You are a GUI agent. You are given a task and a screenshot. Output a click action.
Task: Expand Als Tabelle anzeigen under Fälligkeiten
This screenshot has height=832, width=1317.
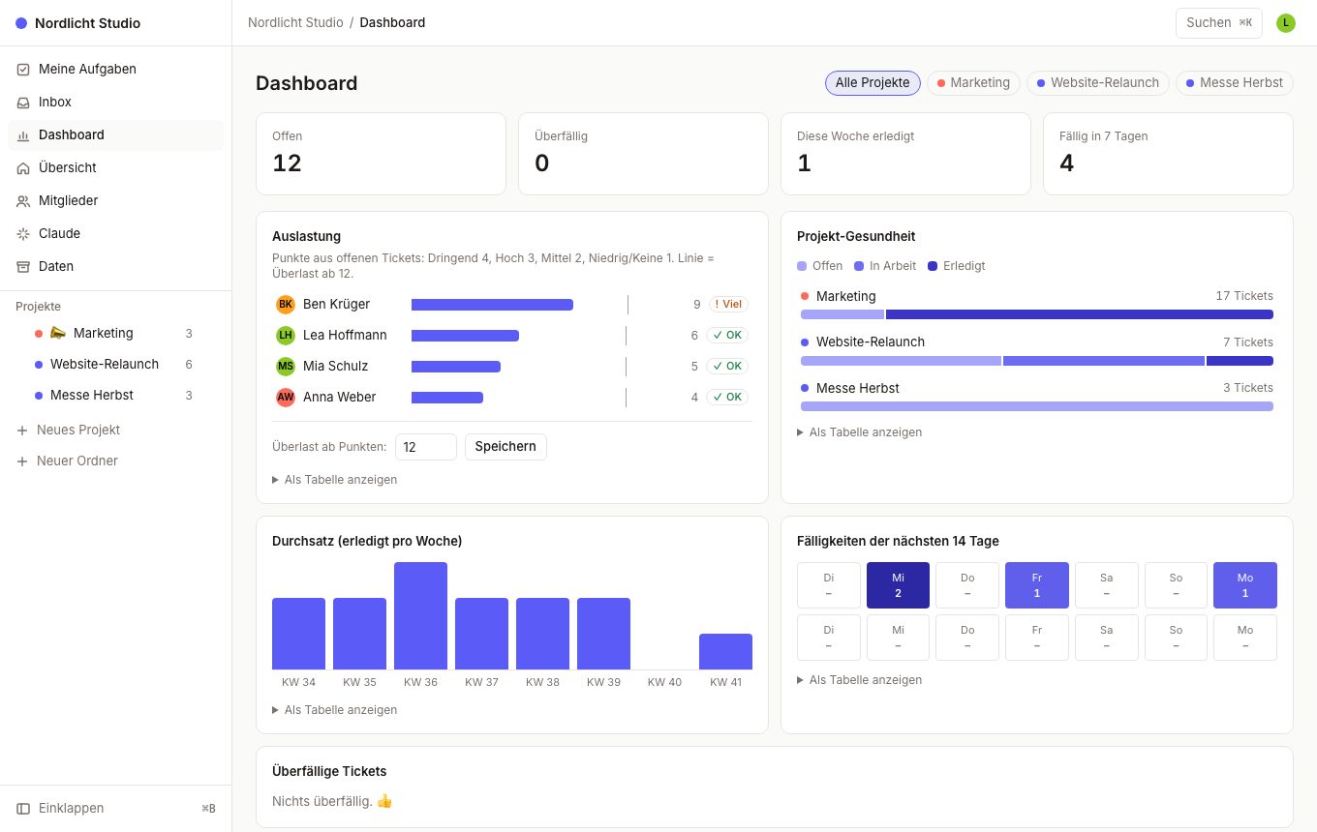[x=860, y=680]
